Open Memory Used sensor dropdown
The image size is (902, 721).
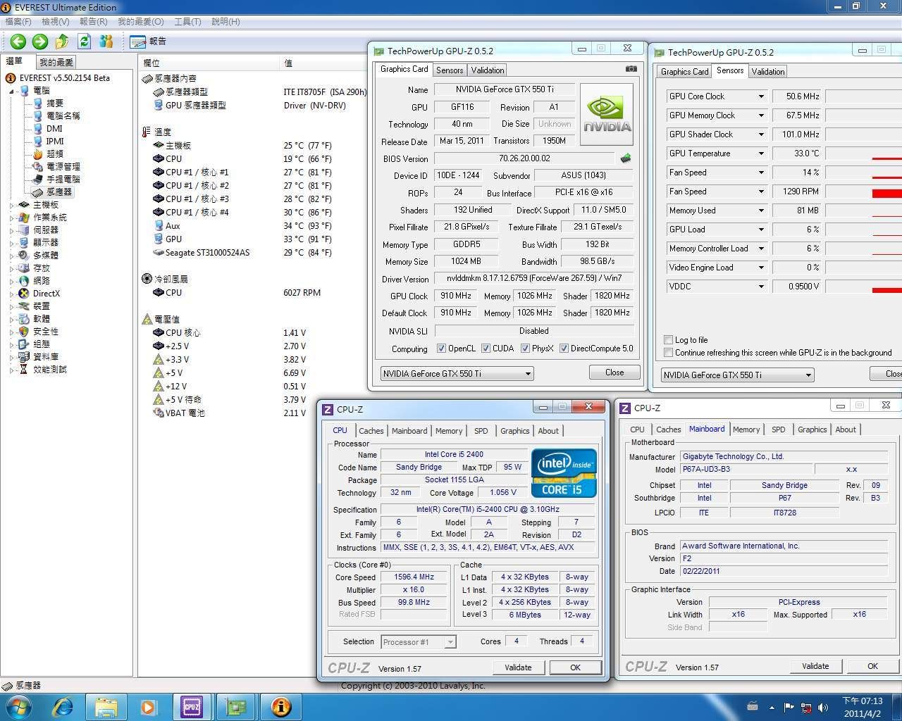(761, 211)
